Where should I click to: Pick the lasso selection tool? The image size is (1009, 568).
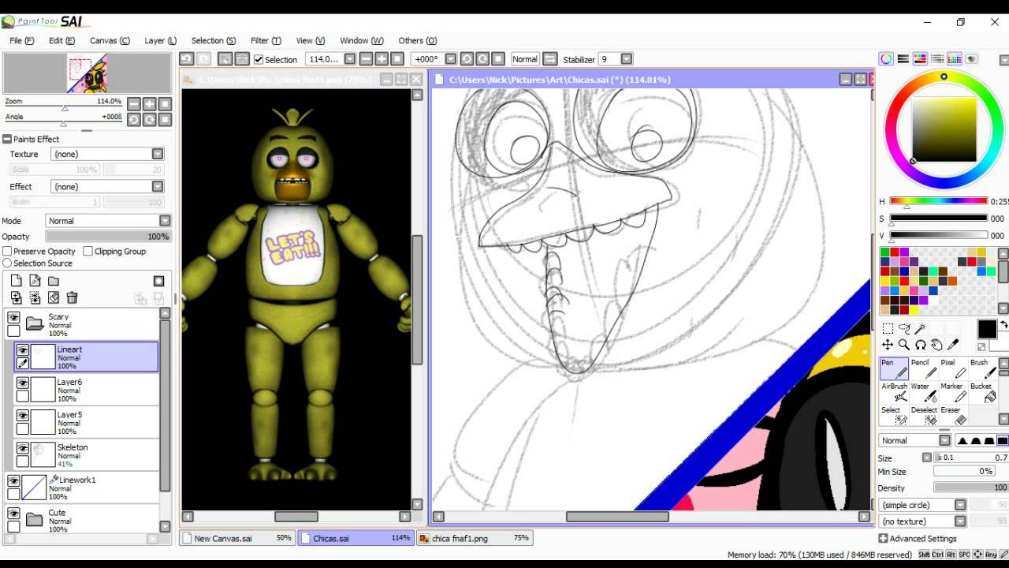904,329
